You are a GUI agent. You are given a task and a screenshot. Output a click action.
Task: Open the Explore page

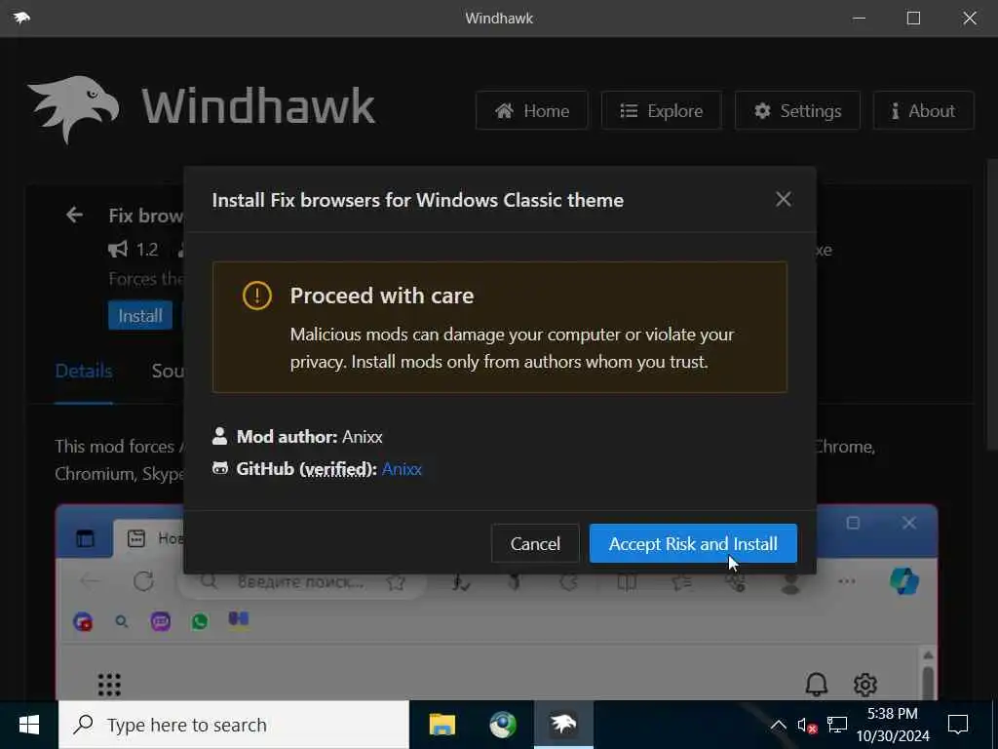point(662,111)
